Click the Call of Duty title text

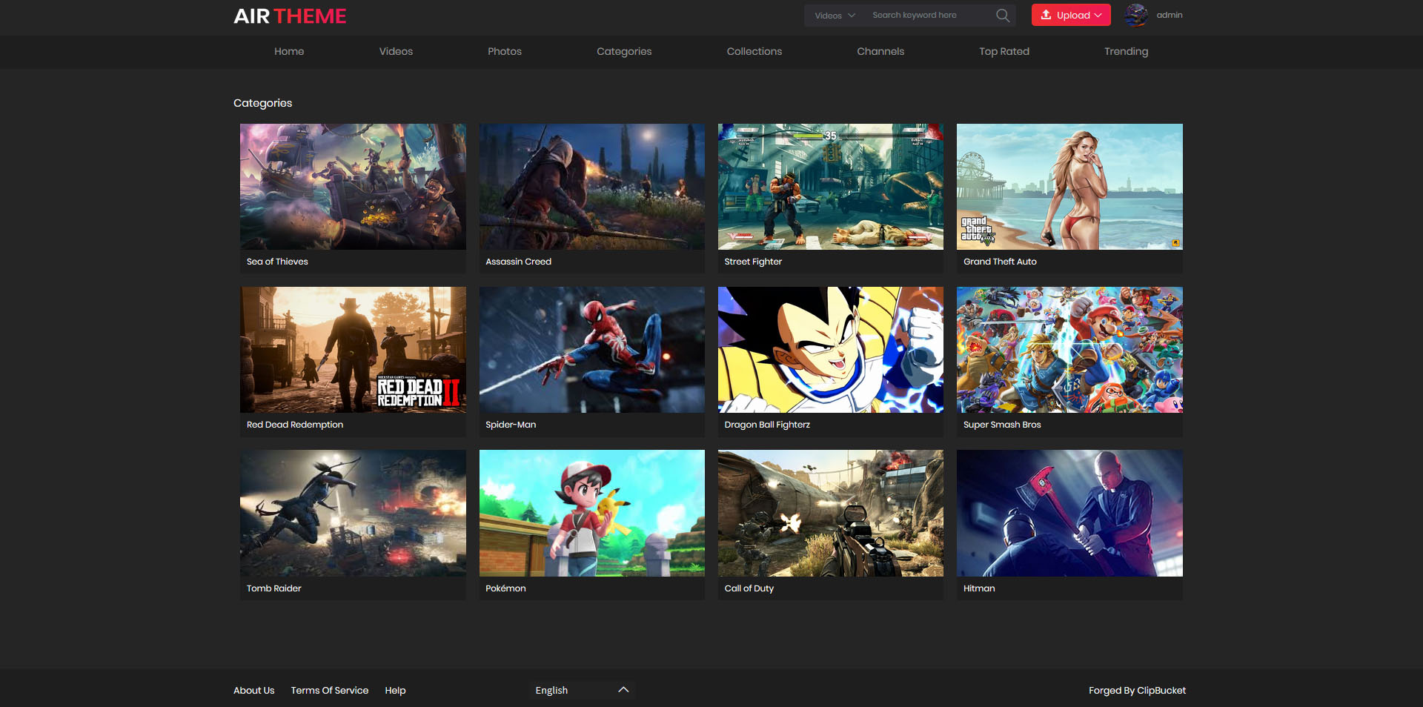click(x=749, y=588)
